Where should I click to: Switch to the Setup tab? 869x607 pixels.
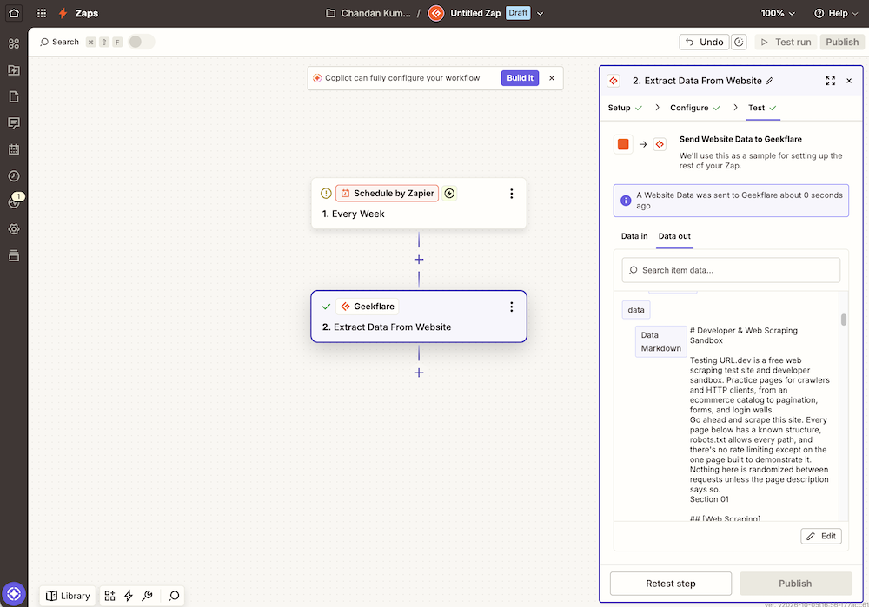[625, 108]
